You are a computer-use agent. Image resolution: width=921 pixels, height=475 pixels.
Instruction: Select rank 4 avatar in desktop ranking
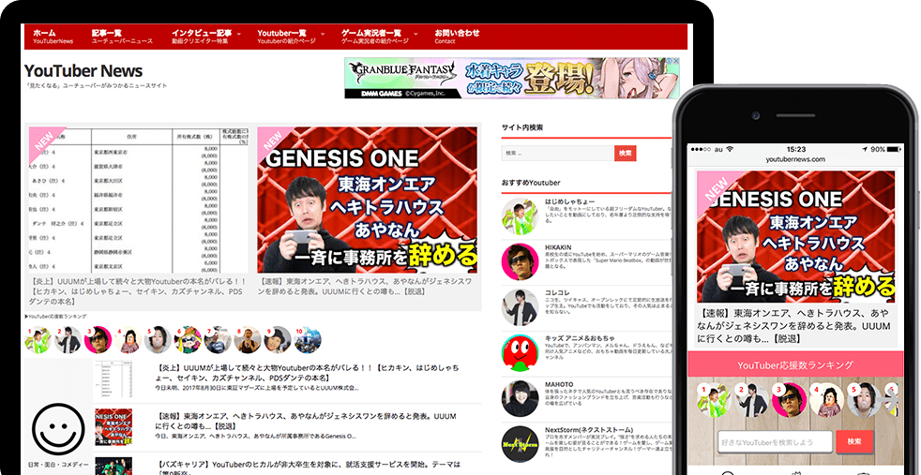[128, 340]
